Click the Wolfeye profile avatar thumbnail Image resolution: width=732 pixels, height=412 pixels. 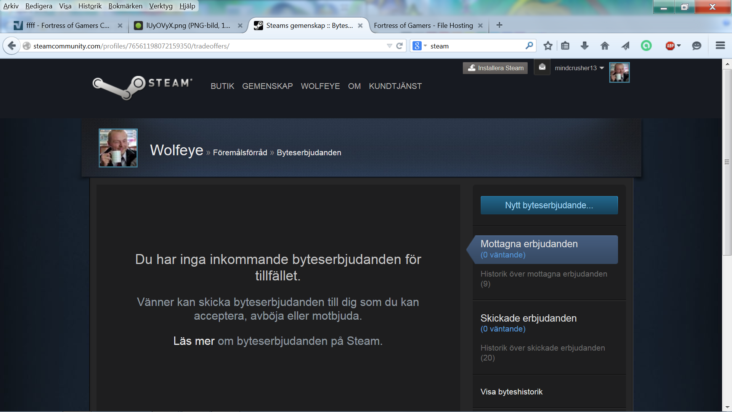tap(118, 148)
